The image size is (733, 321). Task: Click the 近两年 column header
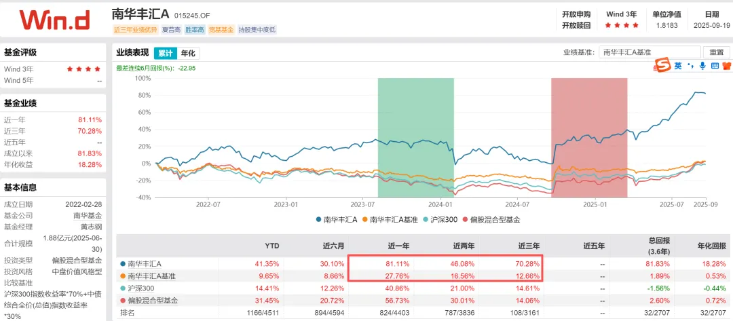465,246
